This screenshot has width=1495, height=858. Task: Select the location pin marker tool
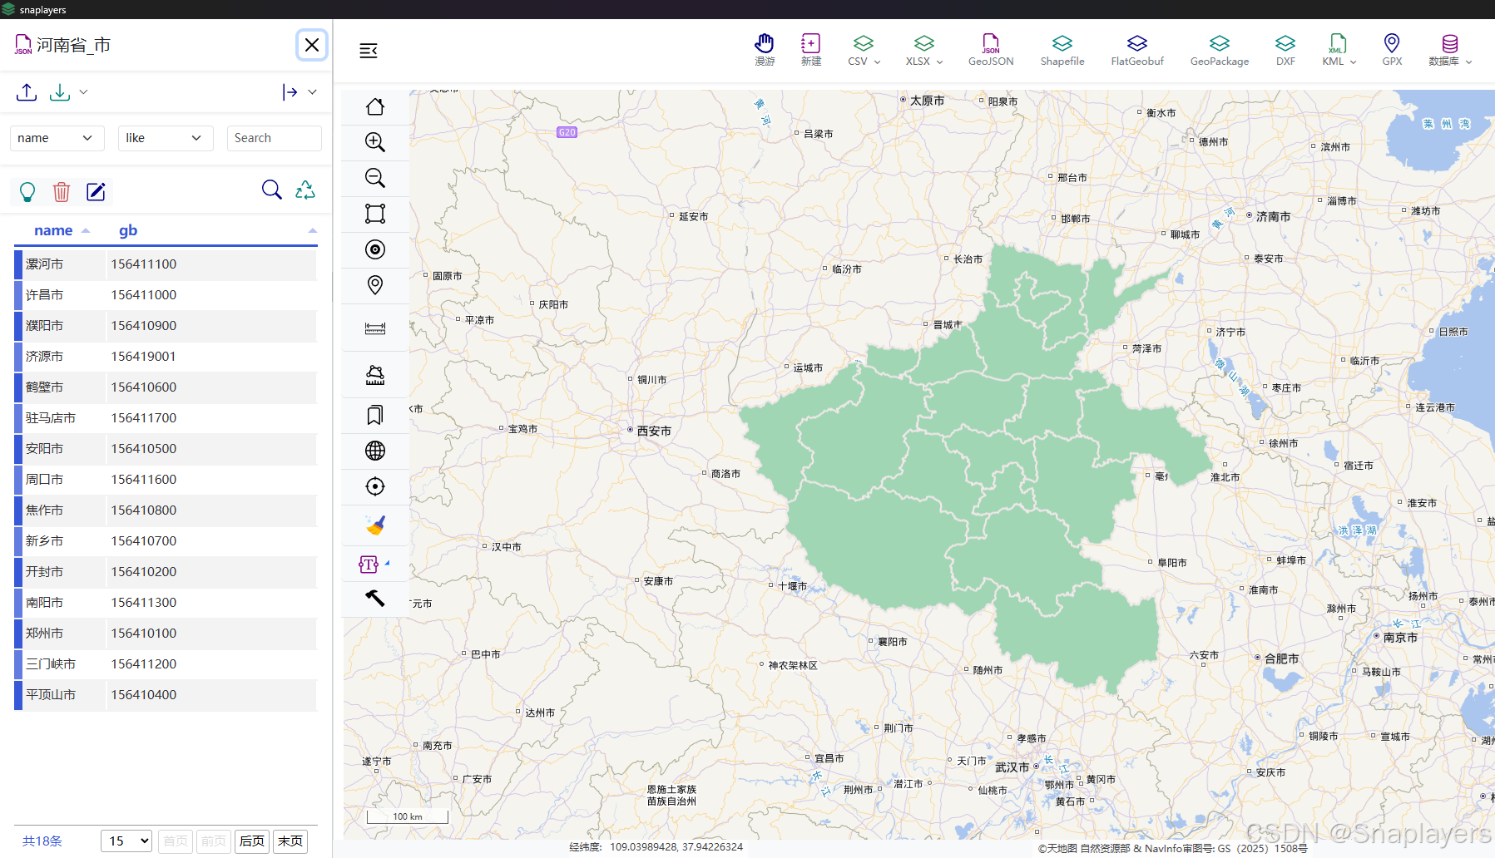[375, 285]
